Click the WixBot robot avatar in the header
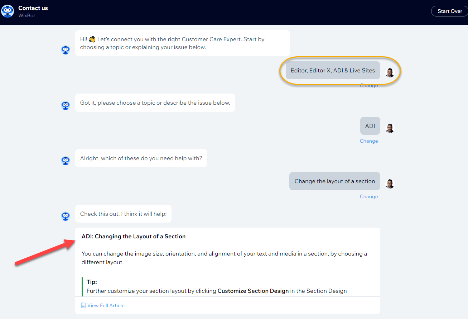Screen dimensions: 468x319 (8, 11)
